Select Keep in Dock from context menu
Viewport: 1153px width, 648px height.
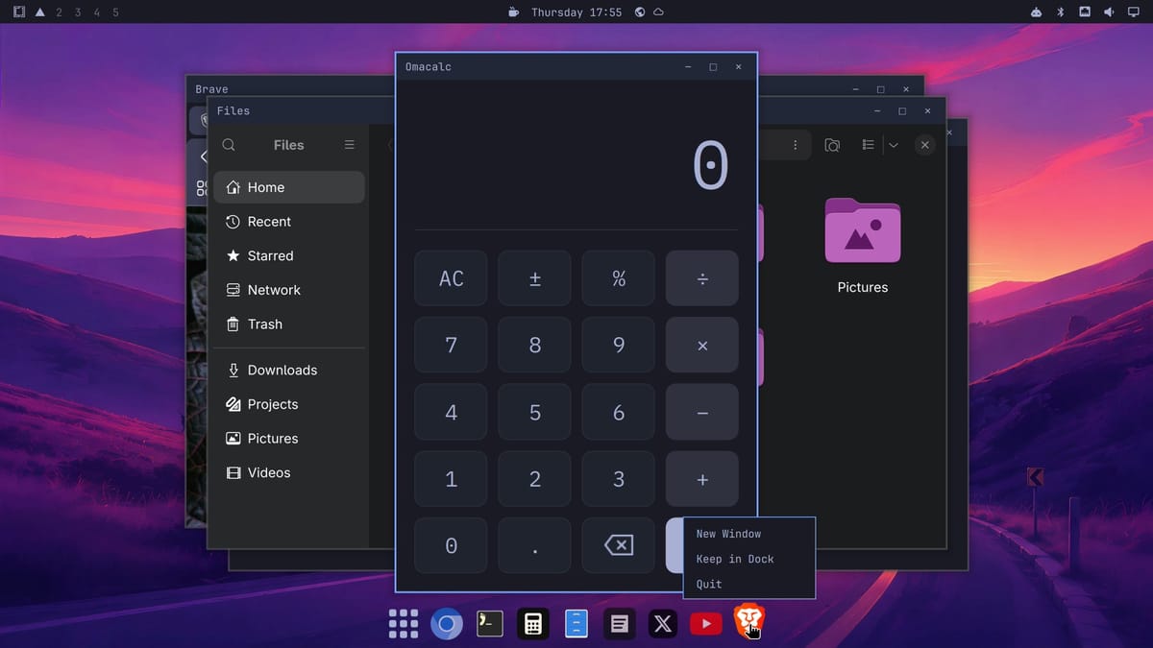click(735, 559)
